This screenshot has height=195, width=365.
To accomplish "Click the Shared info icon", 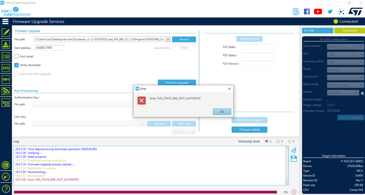I will tap(362, 94).
